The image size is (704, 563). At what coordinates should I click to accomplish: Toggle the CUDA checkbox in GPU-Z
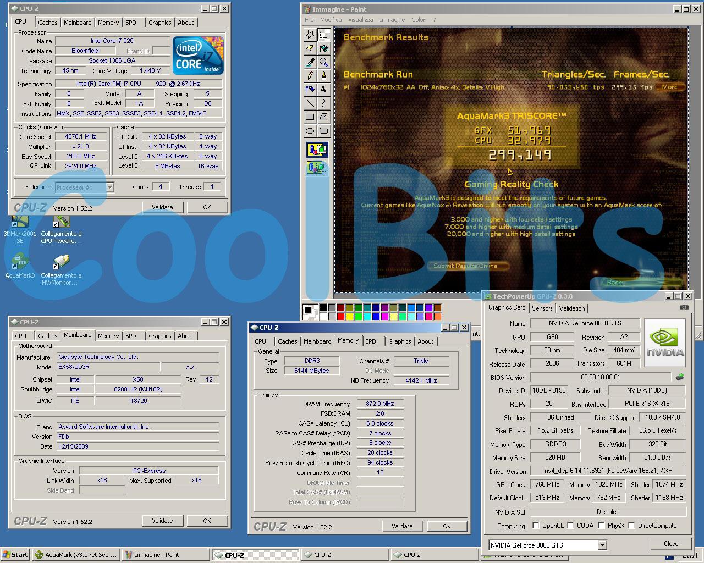[x=570, y=526]
